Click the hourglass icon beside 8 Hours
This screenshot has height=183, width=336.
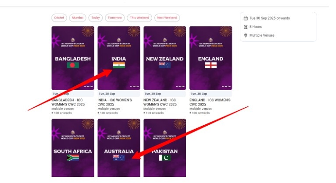coord(246,27)
